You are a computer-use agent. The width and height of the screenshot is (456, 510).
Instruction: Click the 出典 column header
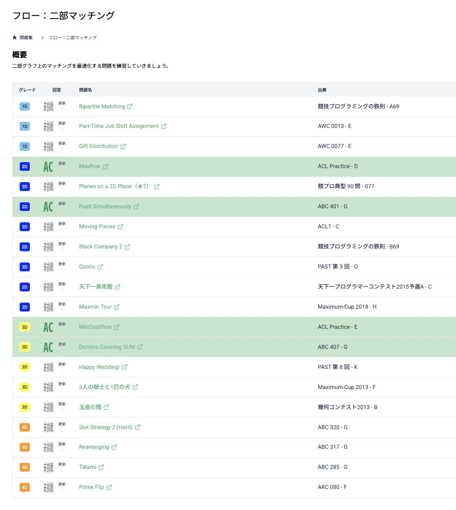[322, 90]
